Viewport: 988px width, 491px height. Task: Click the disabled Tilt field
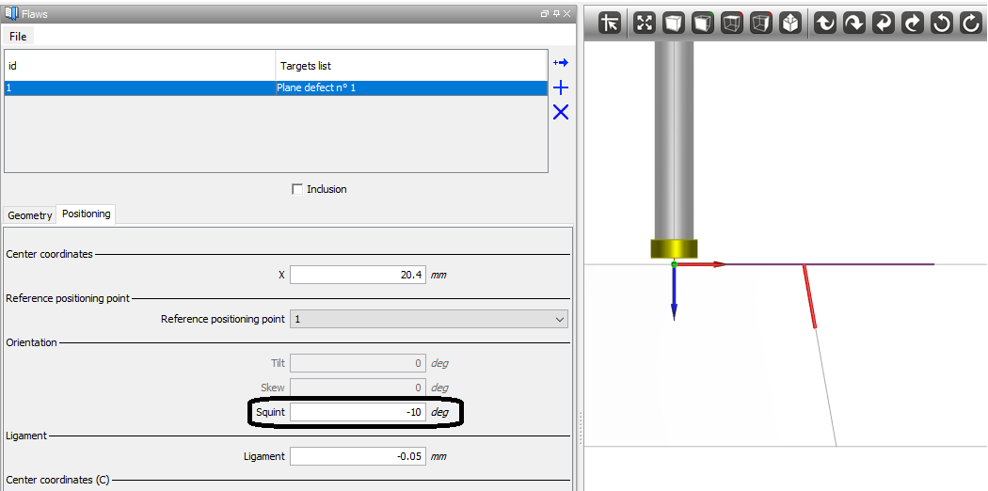click(358, 363)
